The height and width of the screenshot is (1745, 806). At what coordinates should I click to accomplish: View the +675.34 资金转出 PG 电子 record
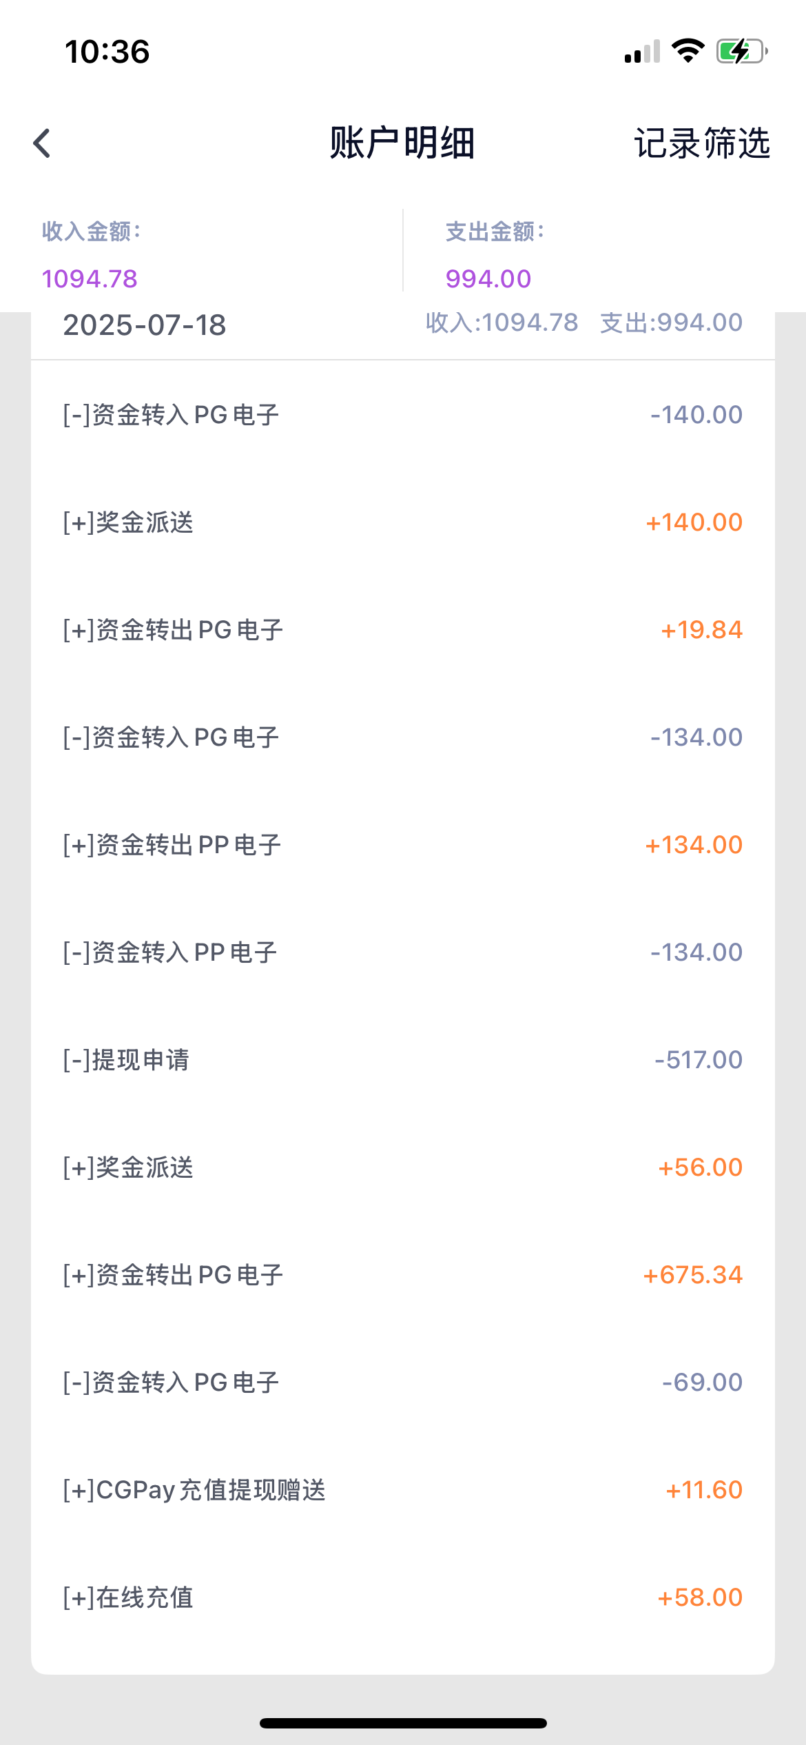pyautogui.click(x=402, y=1275)
